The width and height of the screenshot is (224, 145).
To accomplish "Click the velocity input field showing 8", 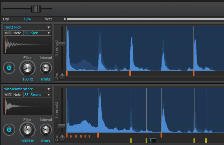I will (x=152, y=141).
